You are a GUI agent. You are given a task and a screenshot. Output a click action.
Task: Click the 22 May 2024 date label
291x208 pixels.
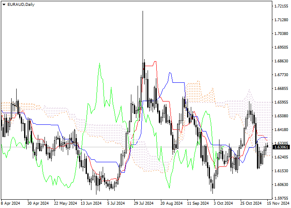click(66, 203)
